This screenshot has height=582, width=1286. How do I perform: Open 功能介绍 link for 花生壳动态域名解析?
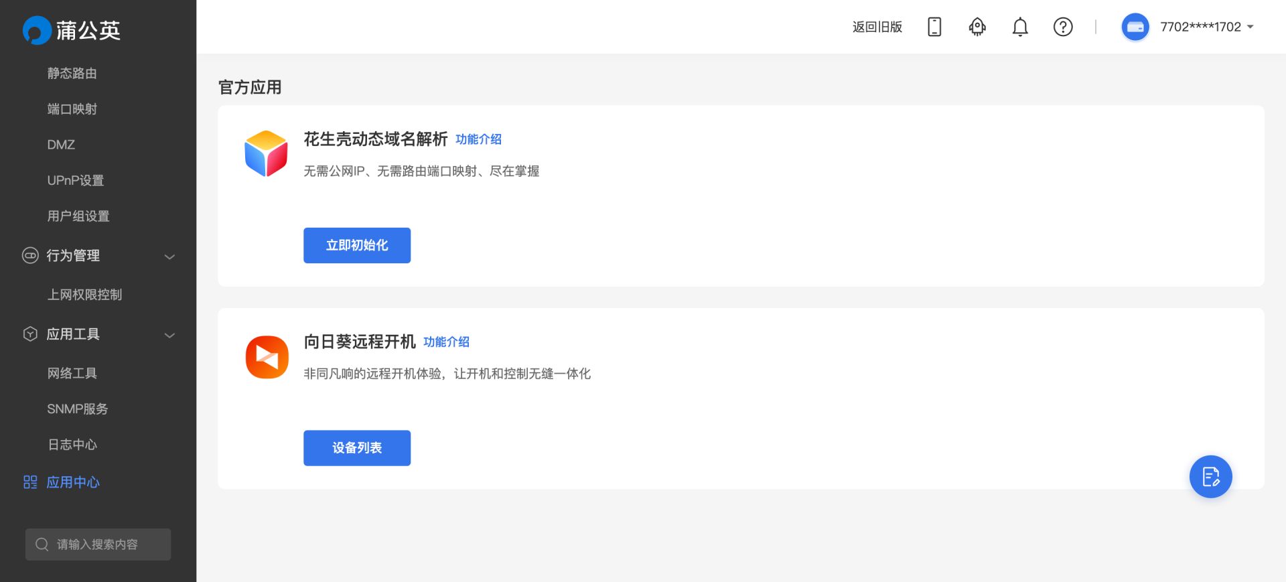(478, 139)
